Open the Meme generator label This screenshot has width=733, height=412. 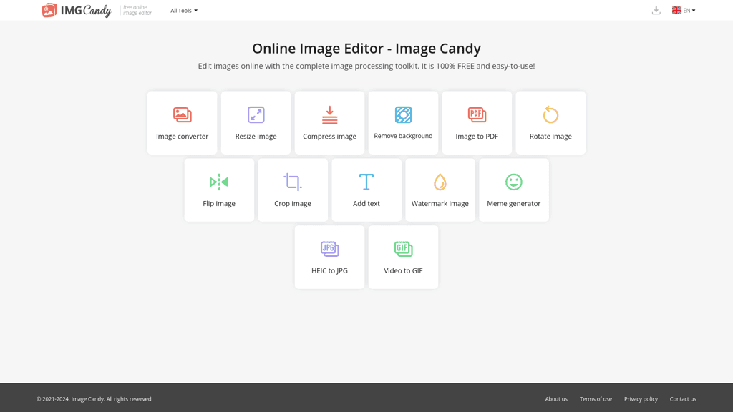tap(514, 204)
